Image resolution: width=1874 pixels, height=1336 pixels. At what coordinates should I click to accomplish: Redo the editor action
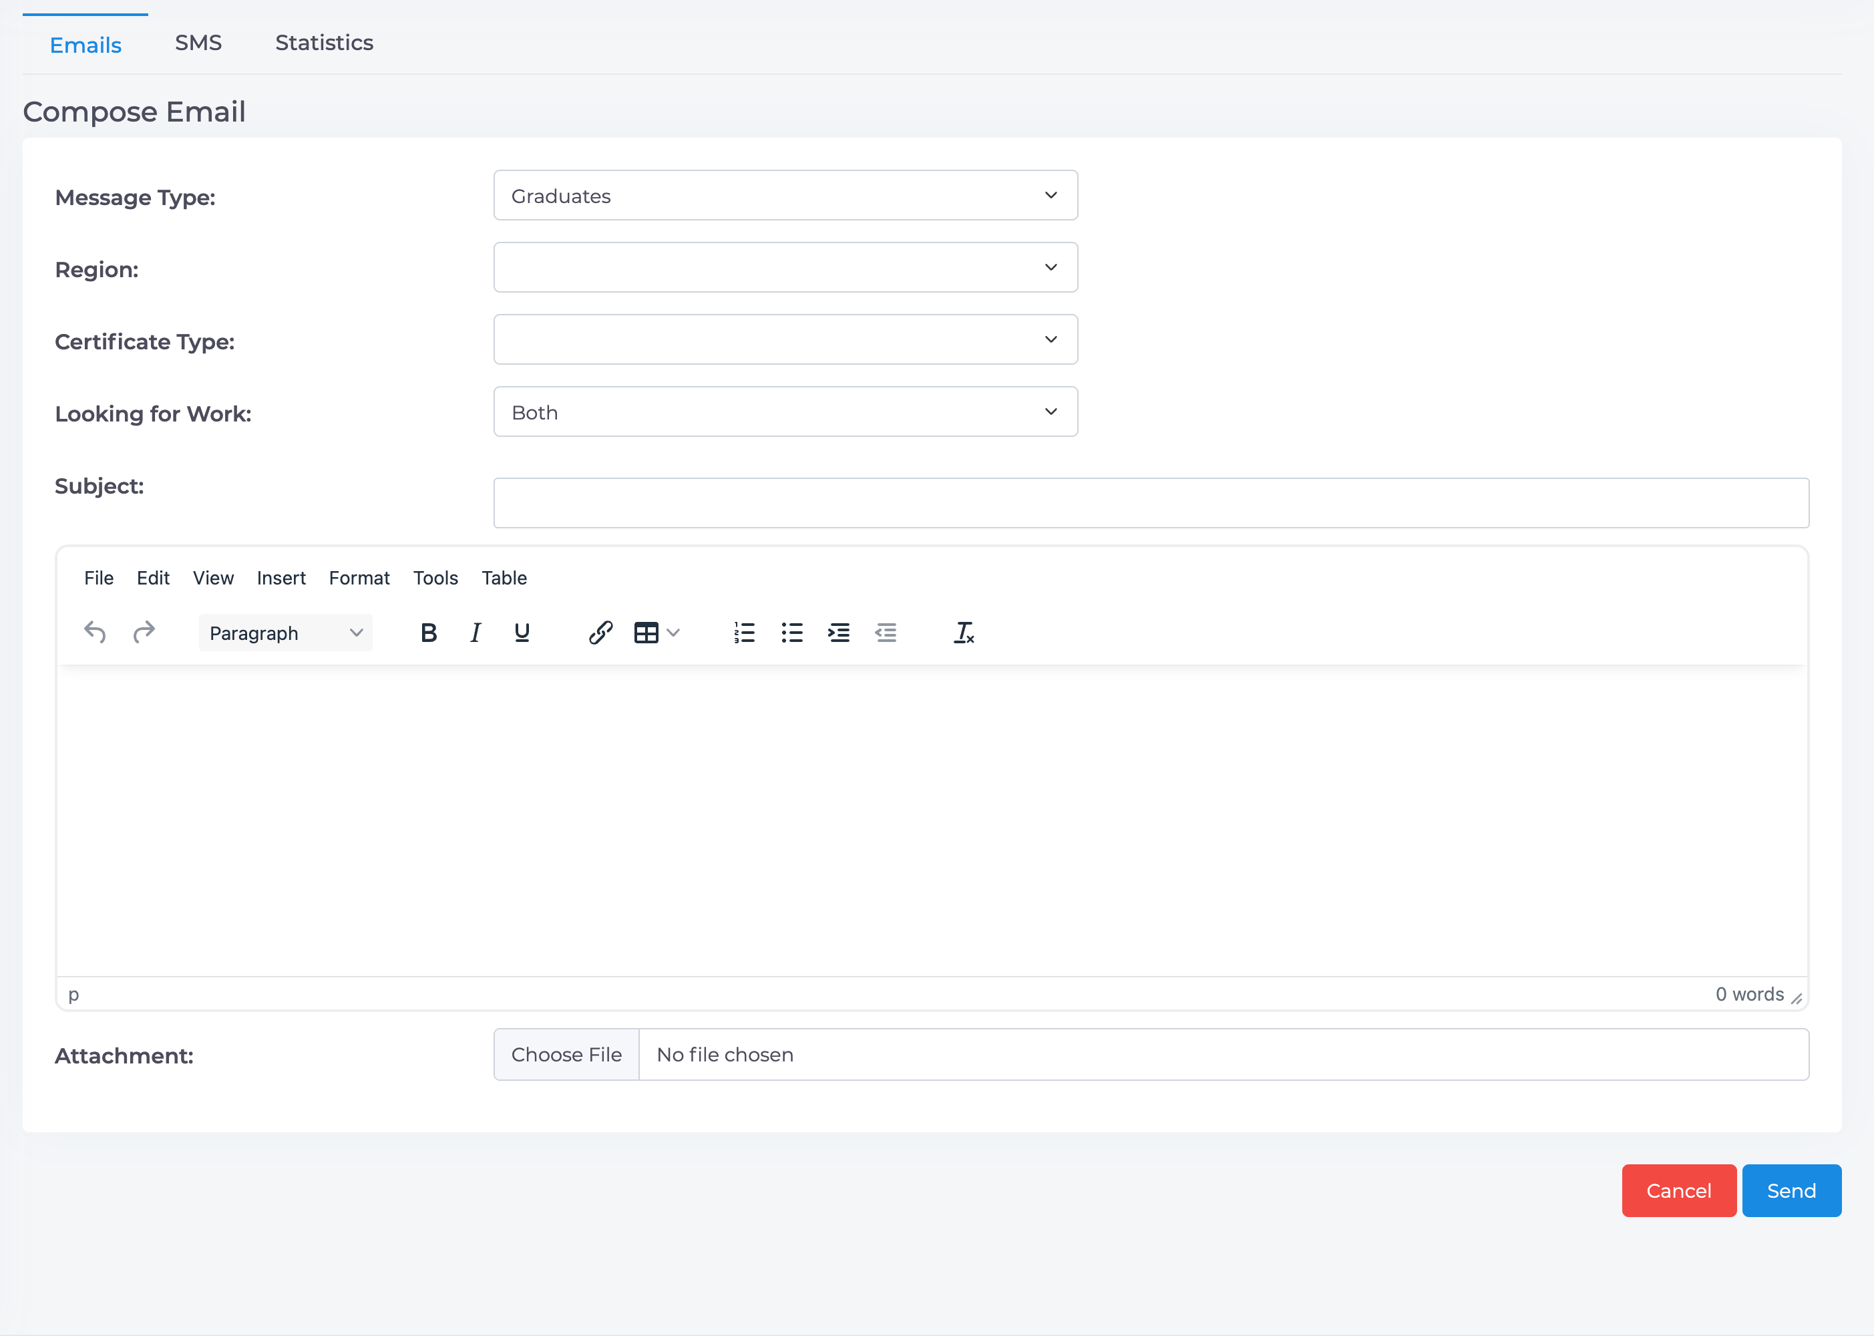(144, 632)
